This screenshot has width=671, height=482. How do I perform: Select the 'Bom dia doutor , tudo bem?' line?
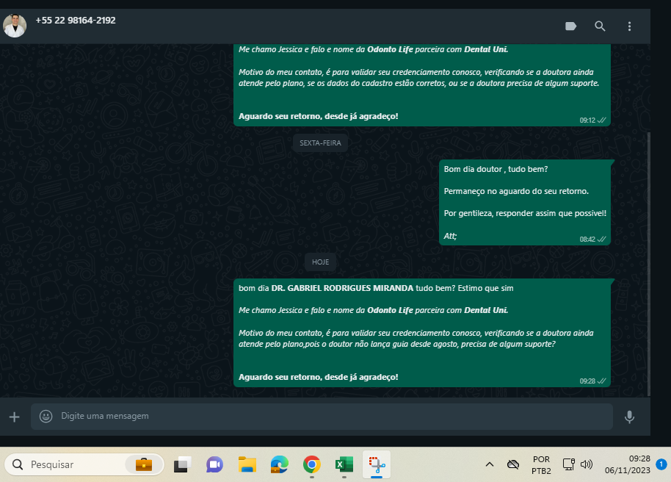(496, 169)
